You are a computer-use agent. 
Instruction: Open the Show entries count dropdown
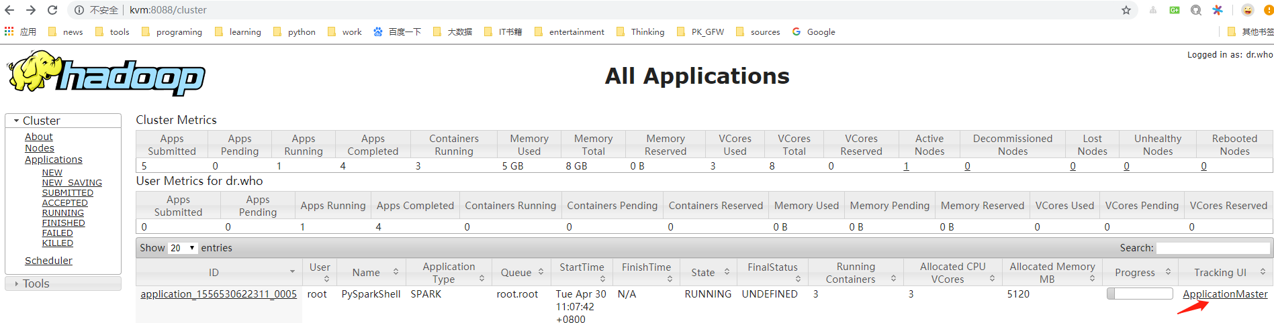click(182, 248)
